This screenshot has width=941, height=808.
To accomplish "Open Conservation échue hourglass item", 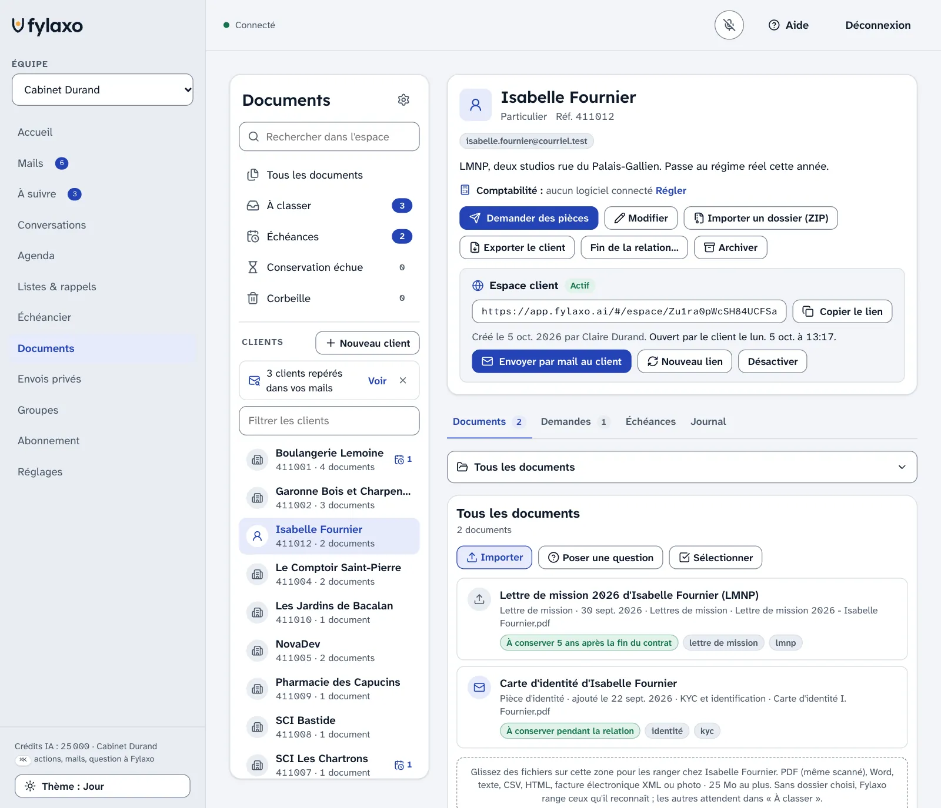I will coord(329,267).
